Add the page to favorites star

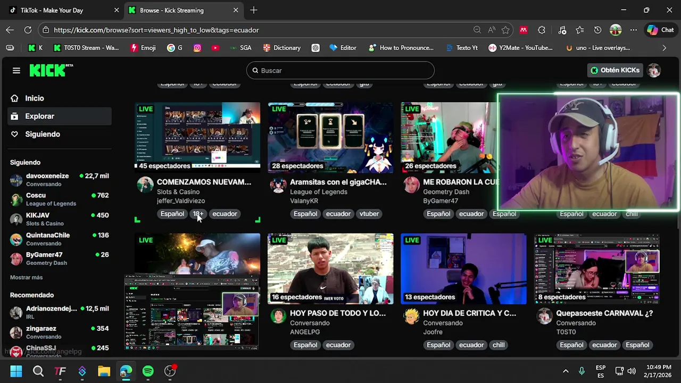pyautogui.click(x=505, y=30)
